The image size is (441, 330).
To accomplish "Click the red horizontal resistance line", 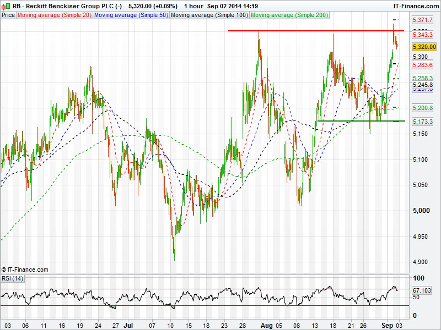I will click(309, 31).
